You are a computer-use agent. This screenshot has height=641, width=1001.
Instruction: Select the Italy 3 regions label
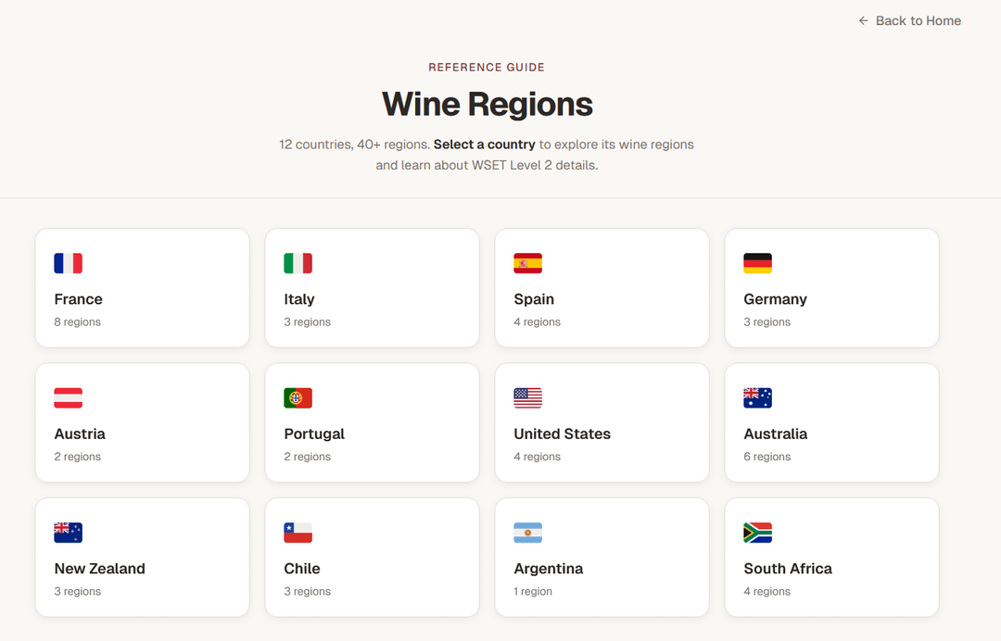click(x=307, y=322)
